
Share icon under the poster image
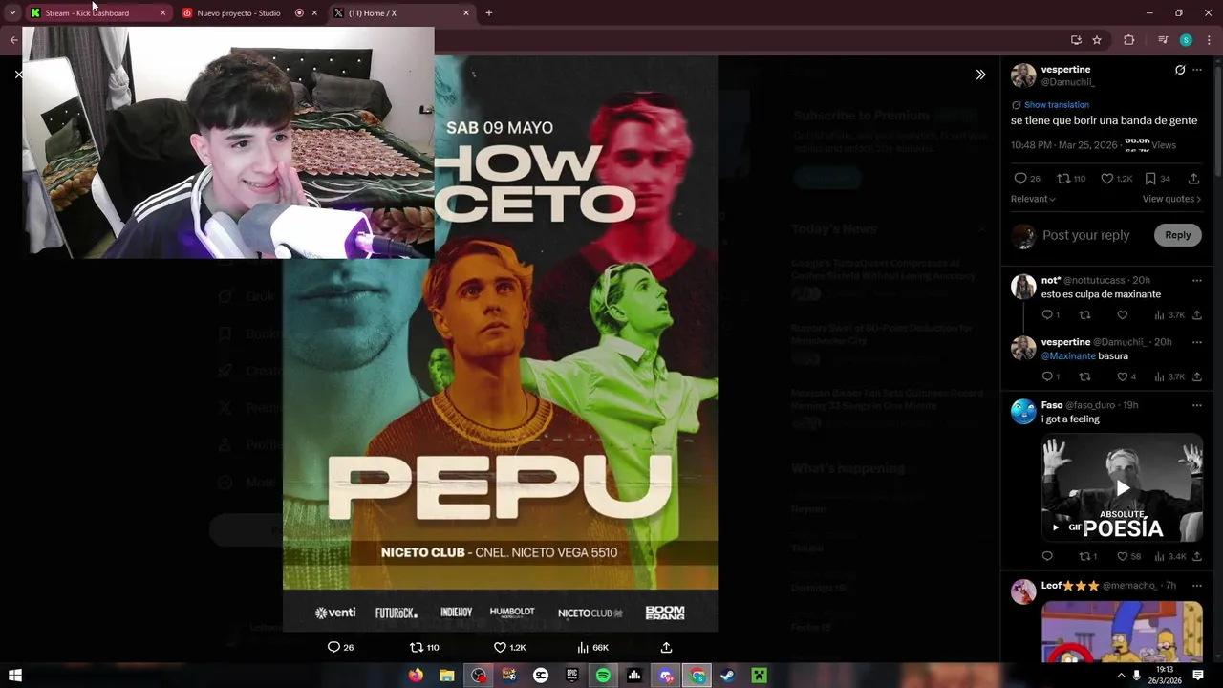666,647
